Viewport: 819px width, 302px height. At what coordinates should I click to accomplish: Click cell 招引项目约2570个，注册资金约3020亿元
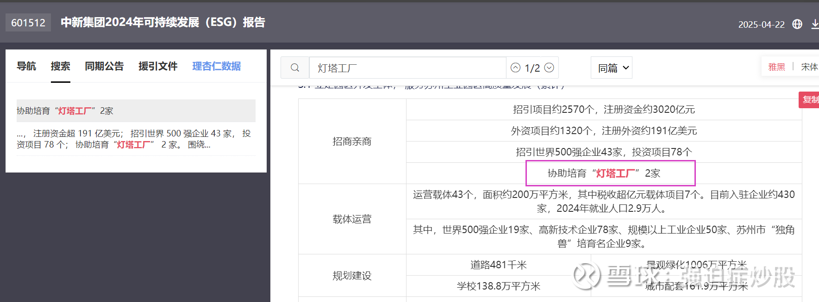click(604, 110)
